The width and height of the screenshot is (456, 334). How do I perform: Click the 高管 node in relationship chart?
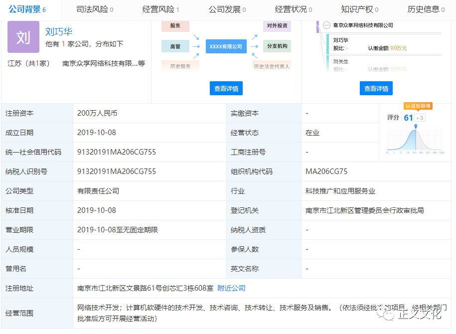(175, 46)
